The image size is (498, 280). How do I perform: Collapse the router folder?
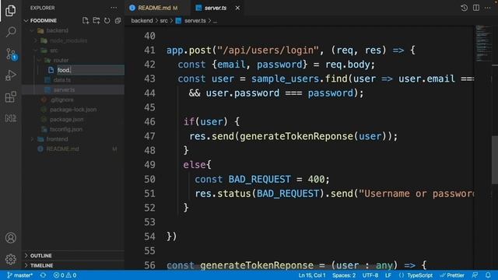[x=40, y=61]
